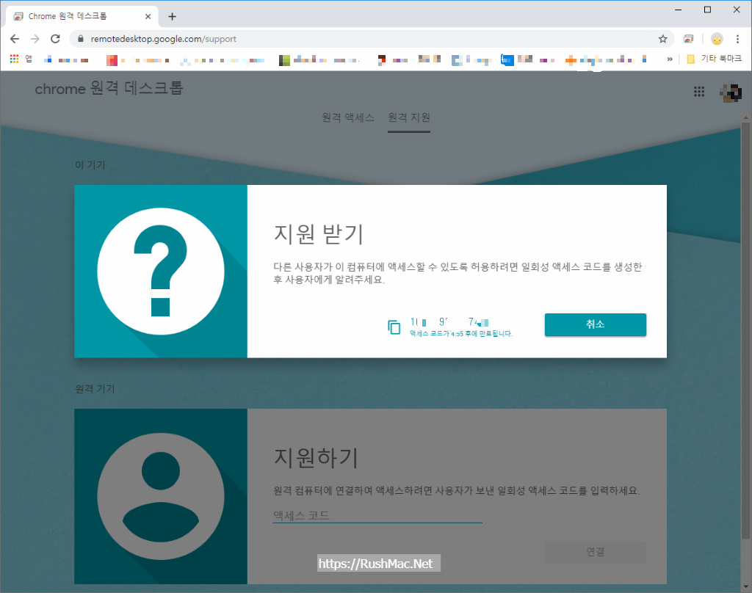Click the 액세스 코드 input field
752x593 pixels.
point(377,515)
